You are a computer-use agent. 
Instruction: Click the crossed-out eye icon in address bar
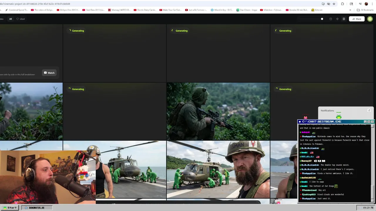(328, 4)
